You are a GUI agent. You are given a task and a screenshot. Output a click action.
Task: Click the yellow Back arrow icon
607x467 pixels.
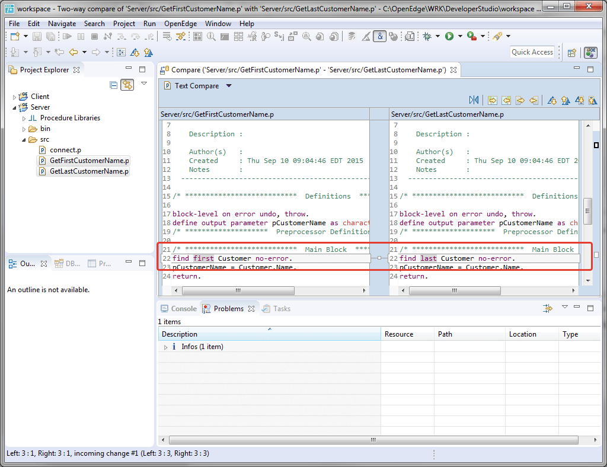pos(73,52)
